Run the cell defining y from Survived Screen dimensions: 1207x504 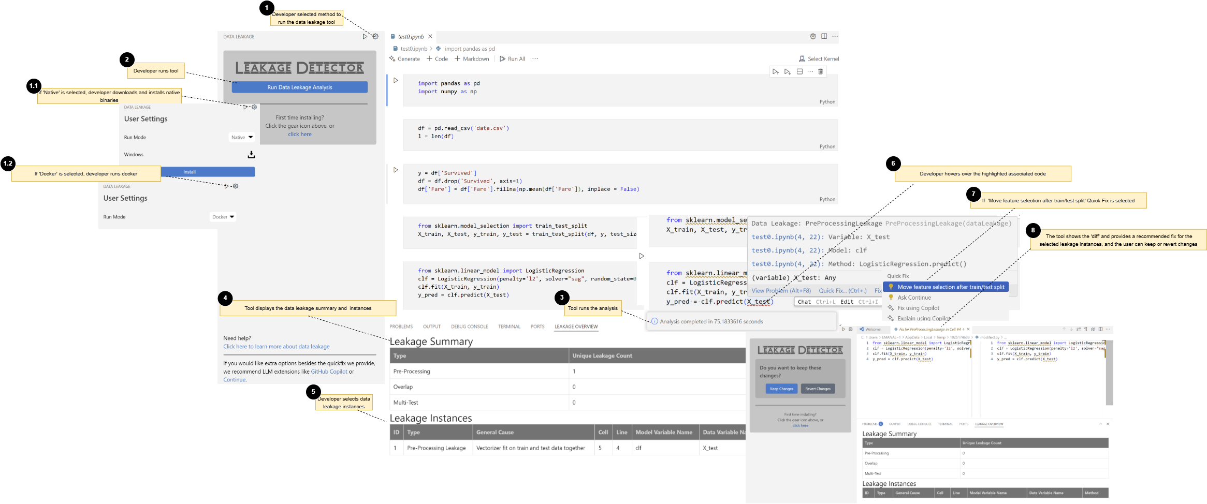pyautogui.click(x=396, y=170)
